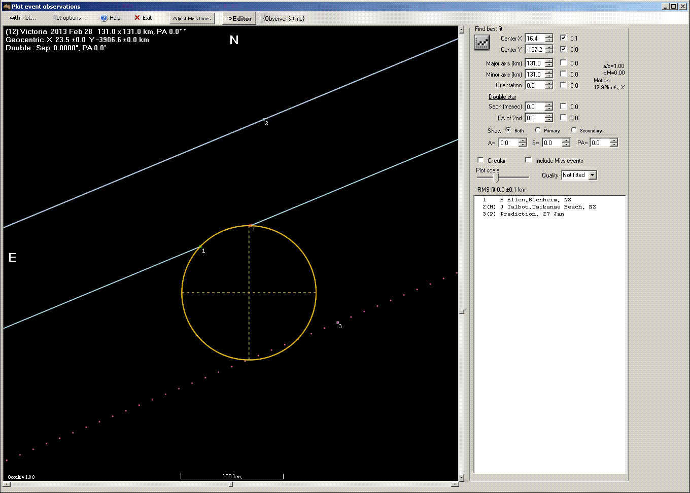Check the Circular checkbox
The height and width of the screenshot is (493, 690).
coord(481,160)
